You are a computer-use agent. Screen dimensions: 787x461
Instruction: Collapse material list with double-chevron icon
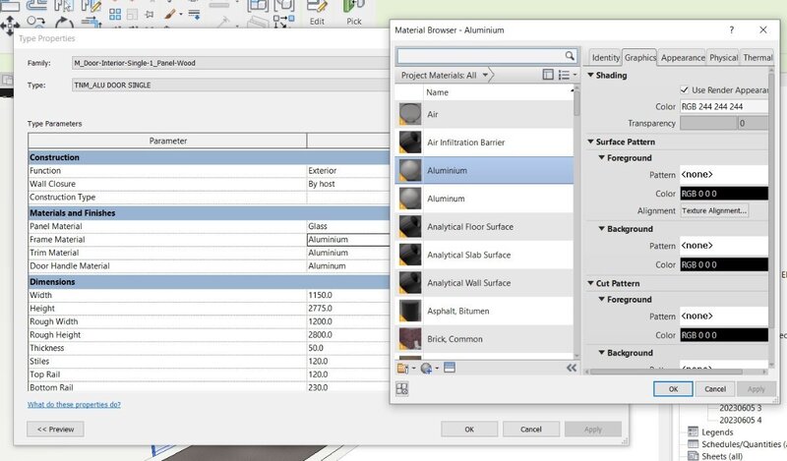pyautogui.click(x=571, y=368)
